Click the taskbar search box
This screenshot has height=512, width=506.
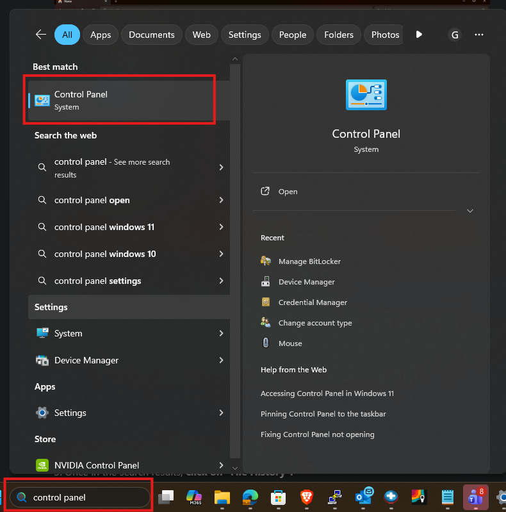(79, 497)
